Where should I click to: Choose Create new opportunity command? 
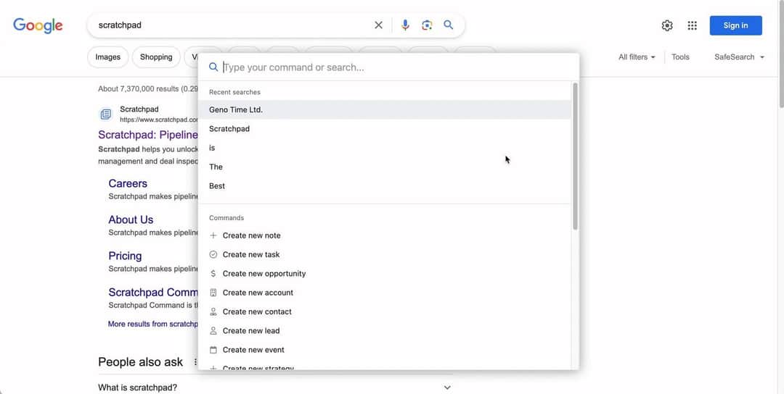pos(385,273)
